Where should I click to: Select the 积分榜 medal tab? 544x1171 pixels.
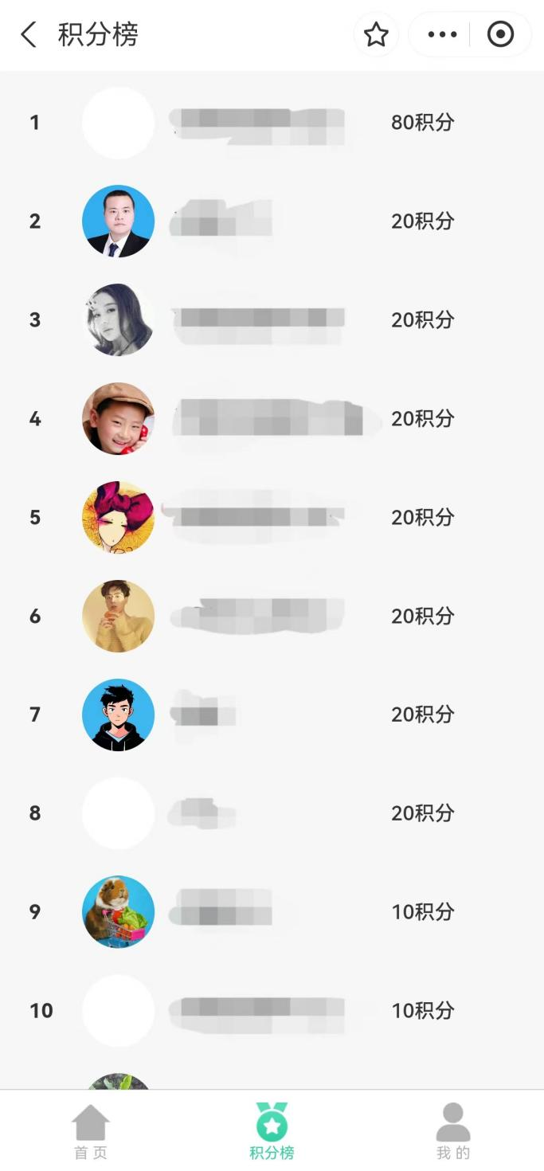point(272,1132)
